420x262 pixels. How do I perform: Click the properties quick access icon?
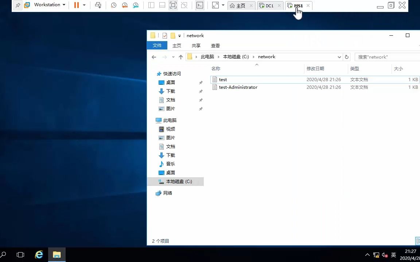pyautogui.click(x=165, y=36)
